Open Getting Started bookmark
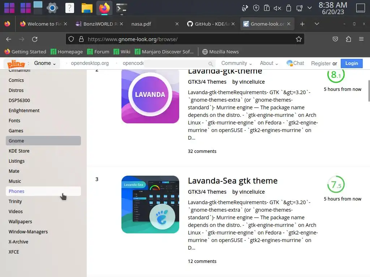Screen dimensions: 370x277 (25, 52)
